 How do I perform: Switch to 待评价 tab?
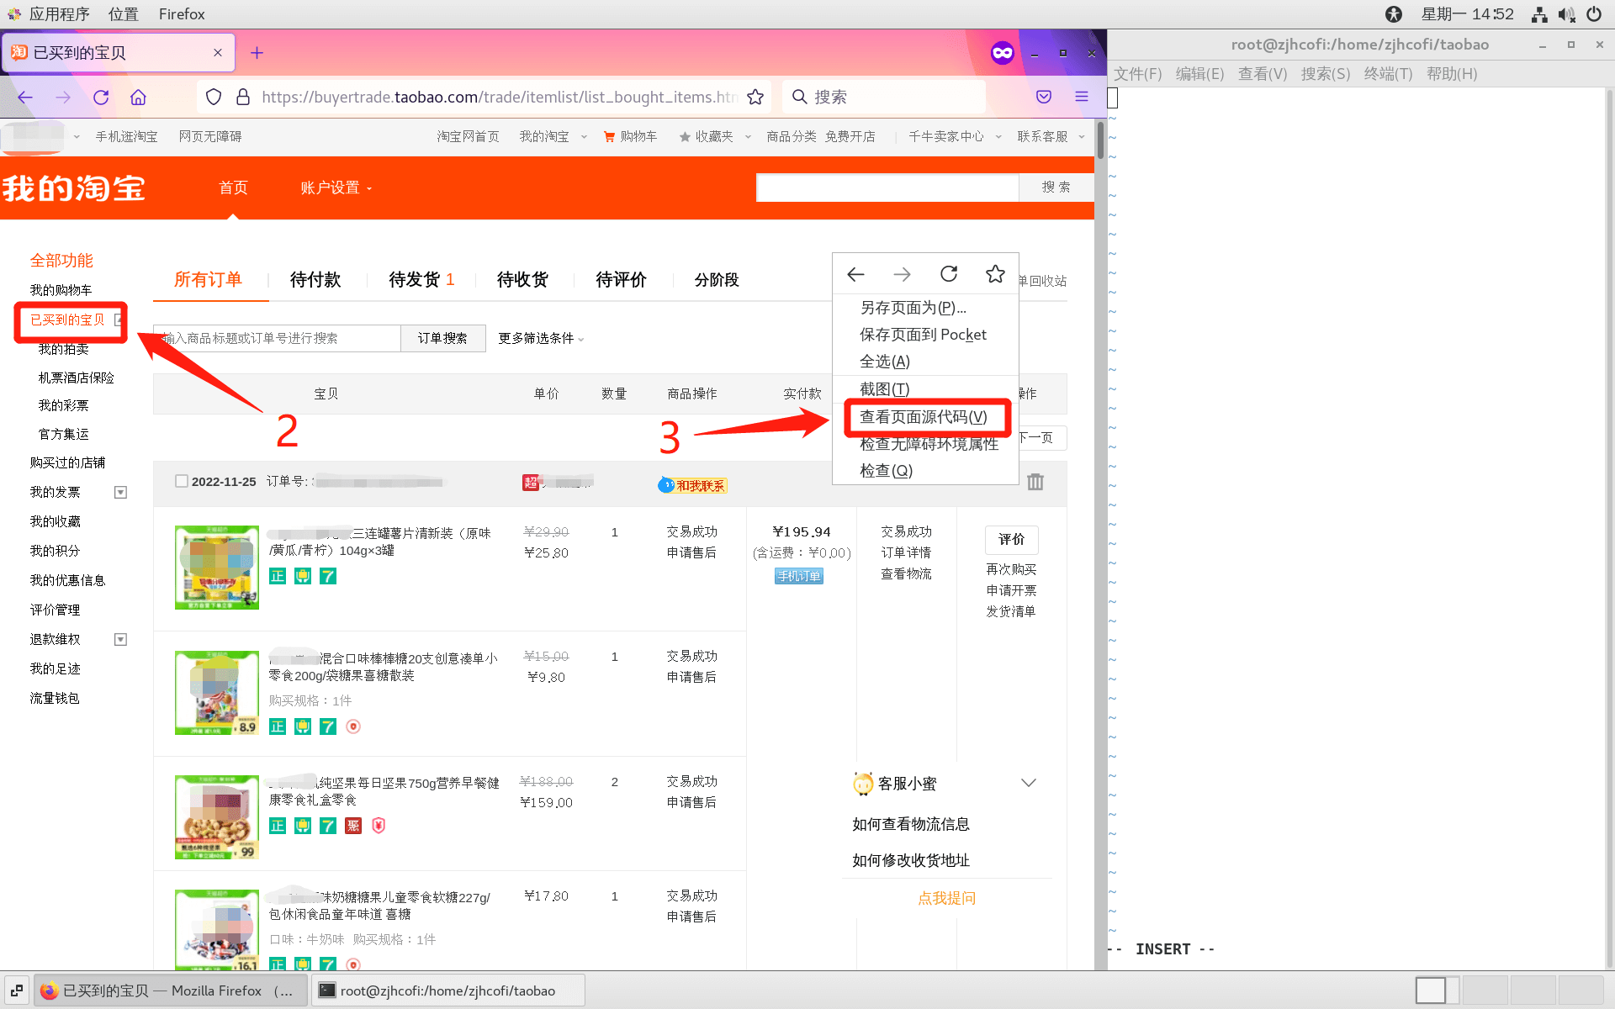(621, 280)
